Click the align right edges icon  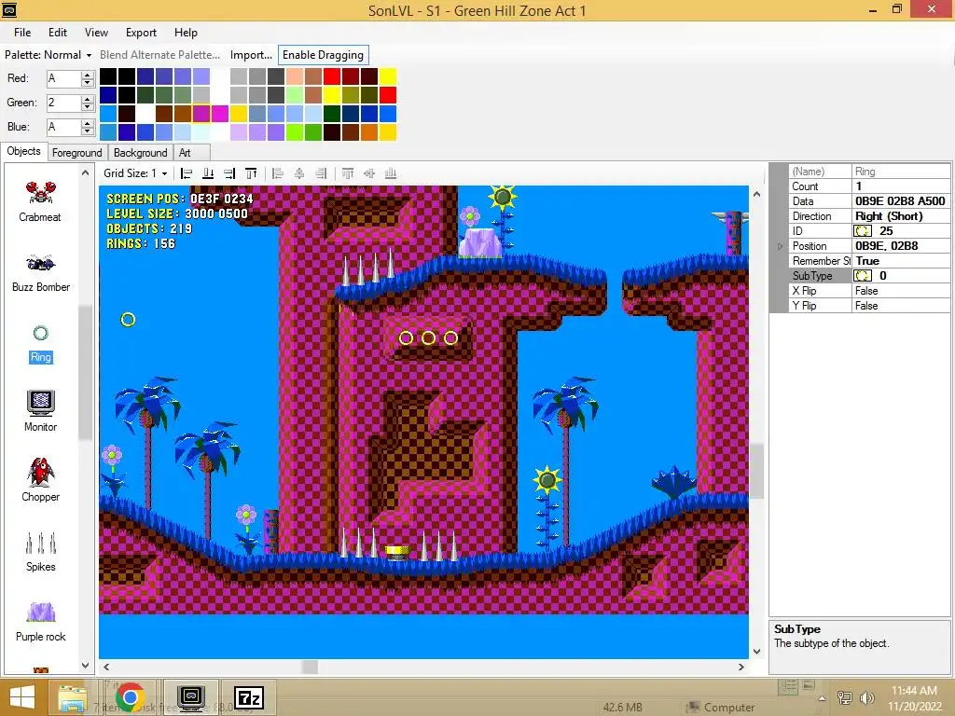[321, 173]
